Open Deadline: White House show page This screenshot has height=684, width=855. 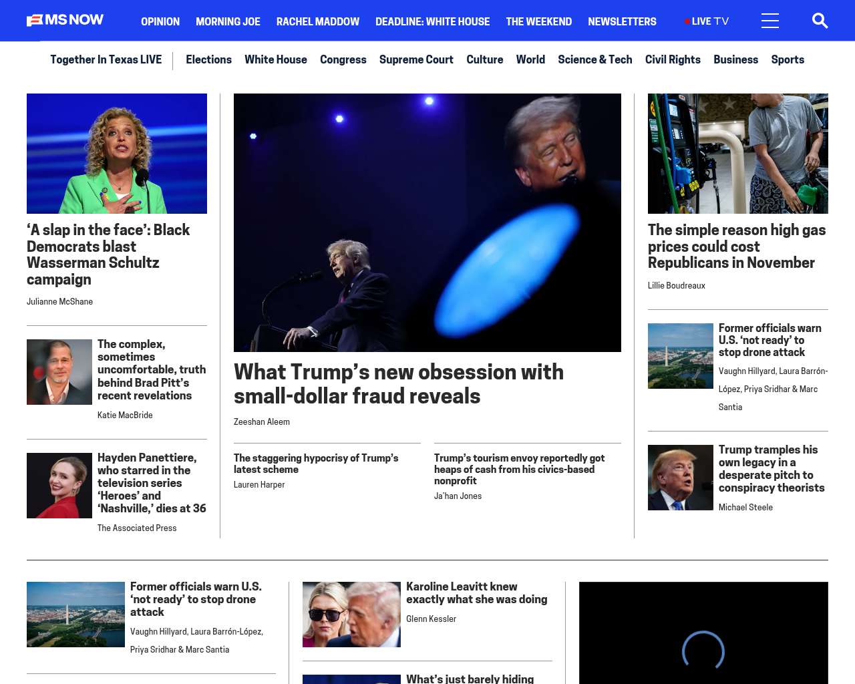coord(432,21)
